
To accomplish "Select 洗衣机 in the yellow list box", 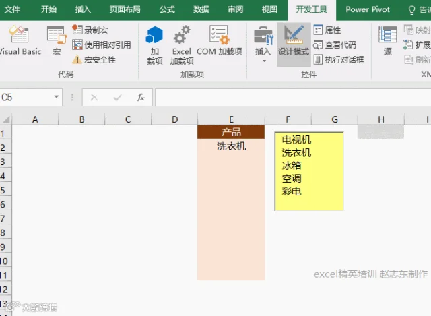I will pos(296,153).
